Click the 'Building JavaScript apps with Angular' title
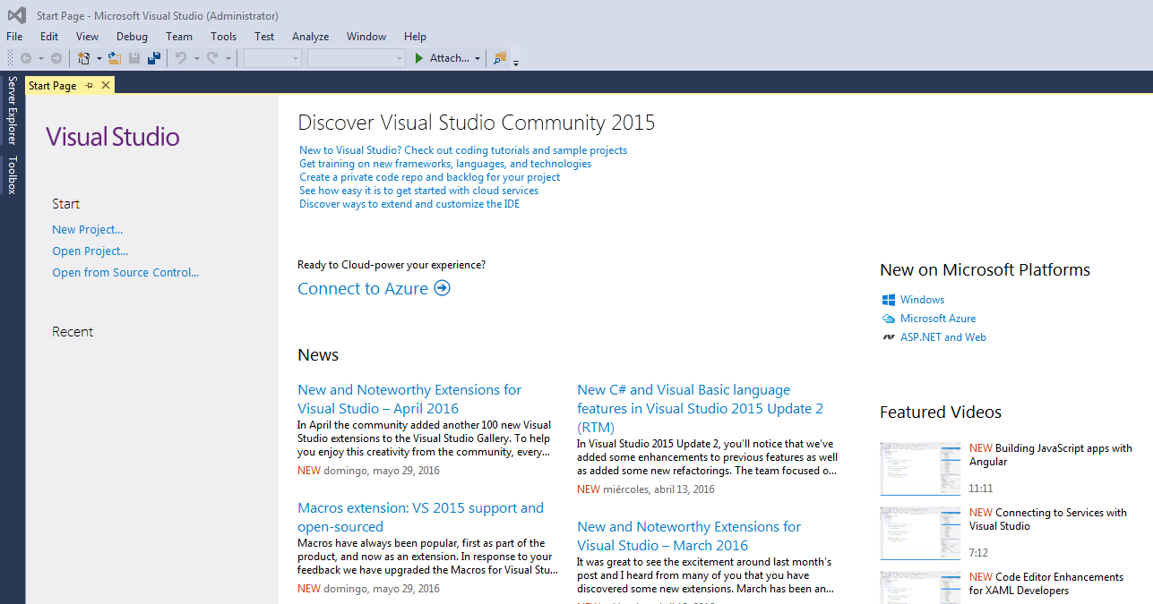Screen dimensions: 1153x604 click(1051, 455)
